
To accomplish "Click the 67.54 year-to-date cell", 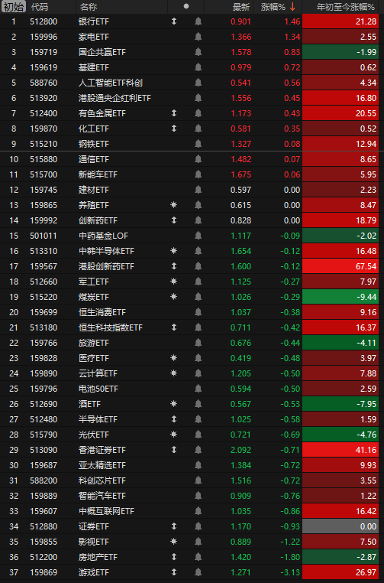I will click(340, 266).
